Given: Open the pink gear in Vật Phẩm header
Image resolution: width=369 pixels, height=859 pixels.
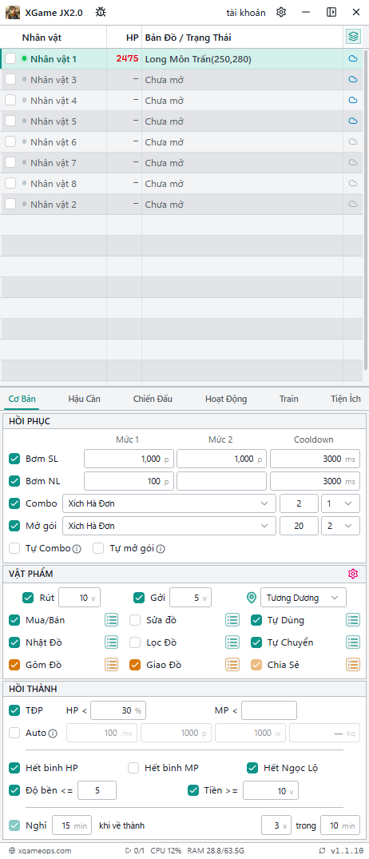Looking at the screenshot, I should 352,574.
